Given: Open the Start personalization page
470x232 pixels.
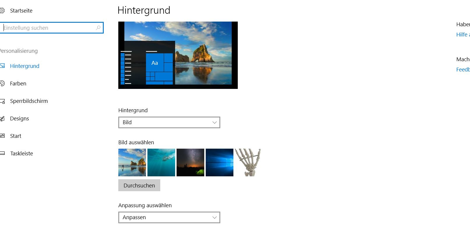Looking at the screenshot, I should tap(16, 136).
